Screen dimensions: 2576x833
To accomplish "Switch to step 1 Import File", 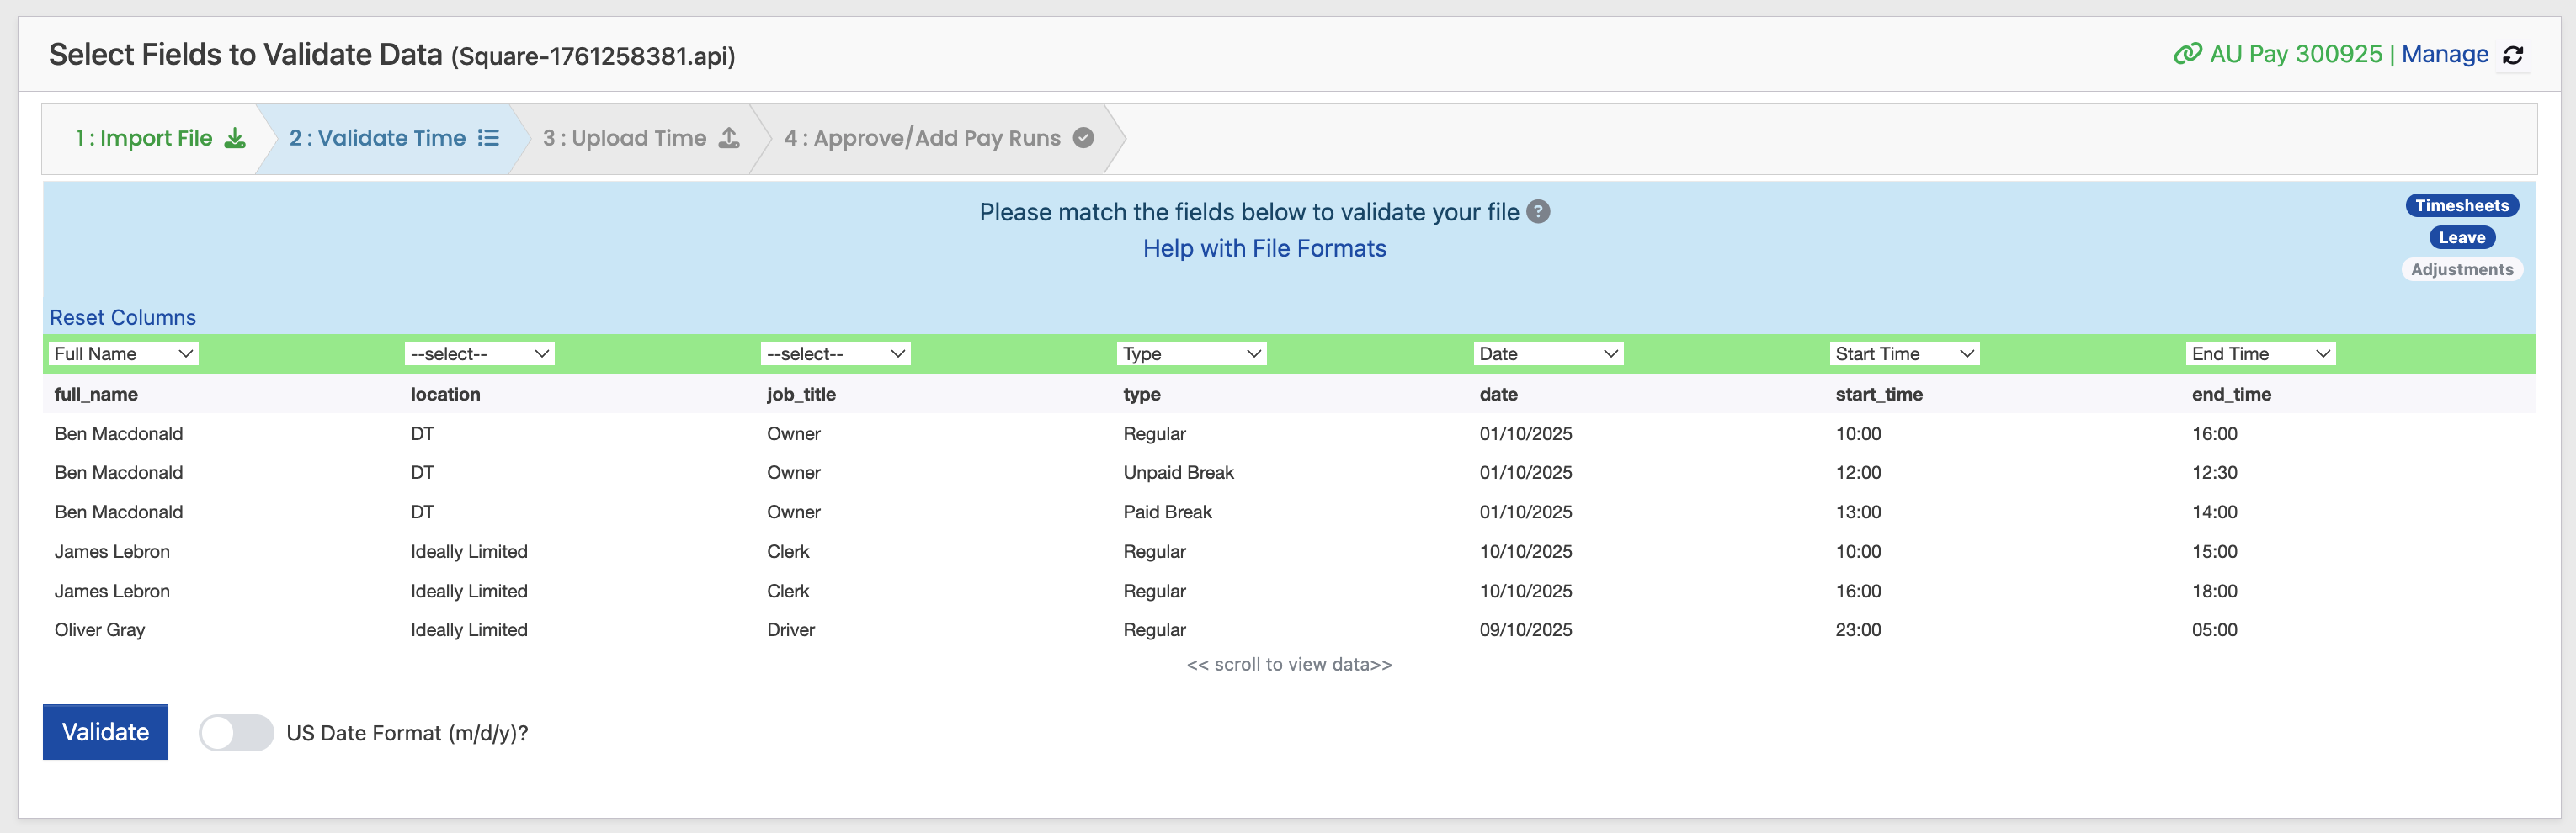I will (x=145, y=138).
